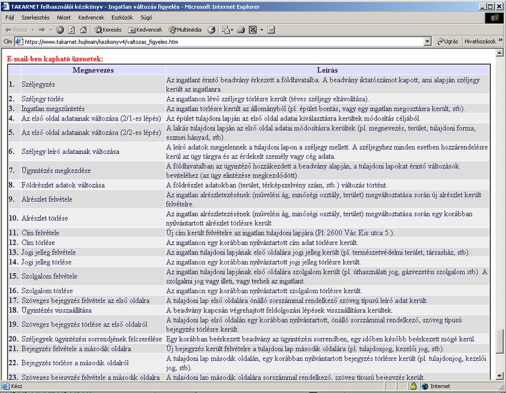
Task: Print the page with printer icon
Action: pos(241,30)
